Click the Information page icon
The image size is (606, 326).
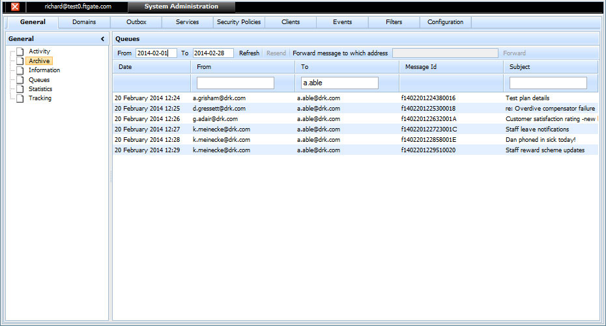[20, 70]
